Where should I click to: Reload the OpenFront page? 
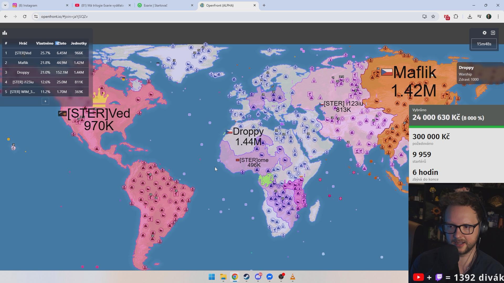(25, 17)
